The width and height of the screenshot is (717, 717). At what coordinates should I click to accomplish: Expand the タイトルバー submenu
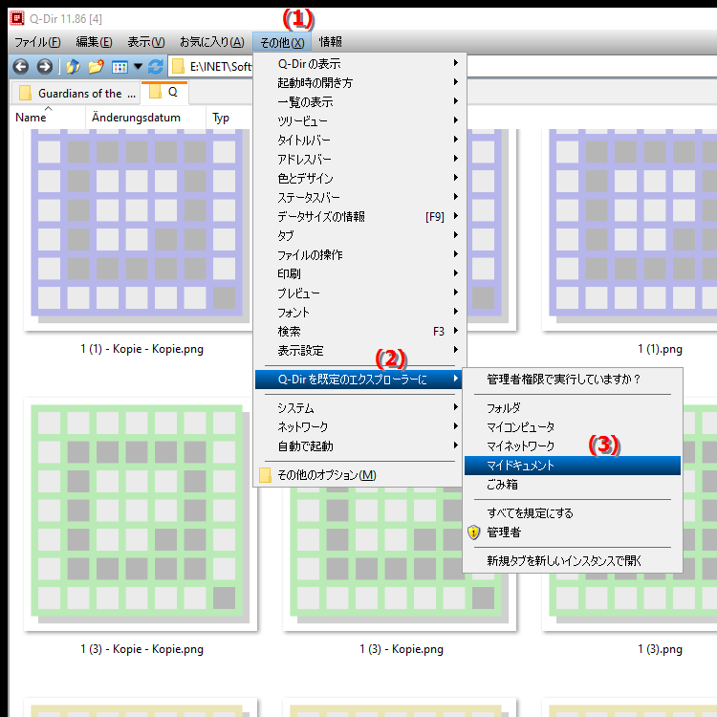coord(358,140)
